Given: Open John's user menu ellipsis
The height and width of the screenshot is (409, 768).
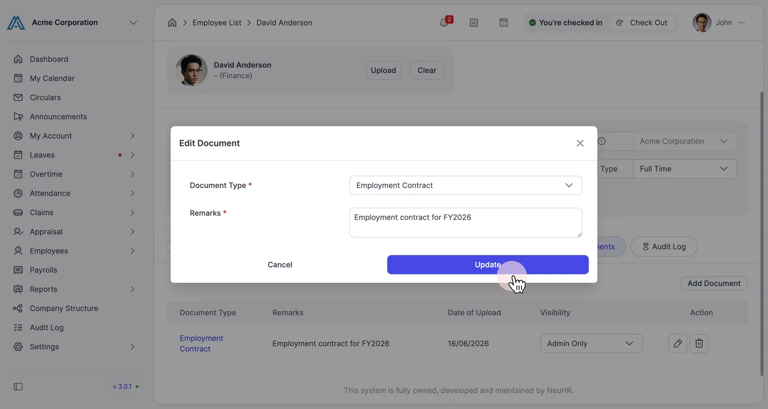Looking at the screenshot, I should (741, 22).
